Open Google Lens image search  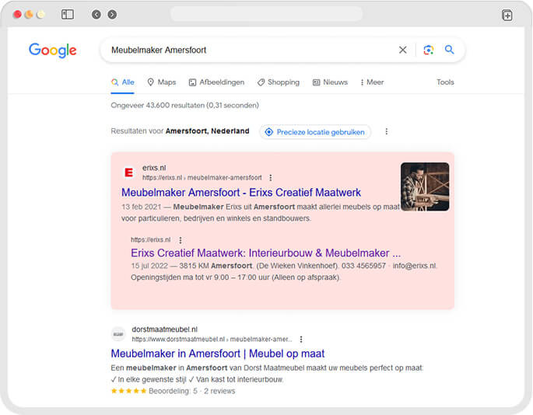point(428,50)
